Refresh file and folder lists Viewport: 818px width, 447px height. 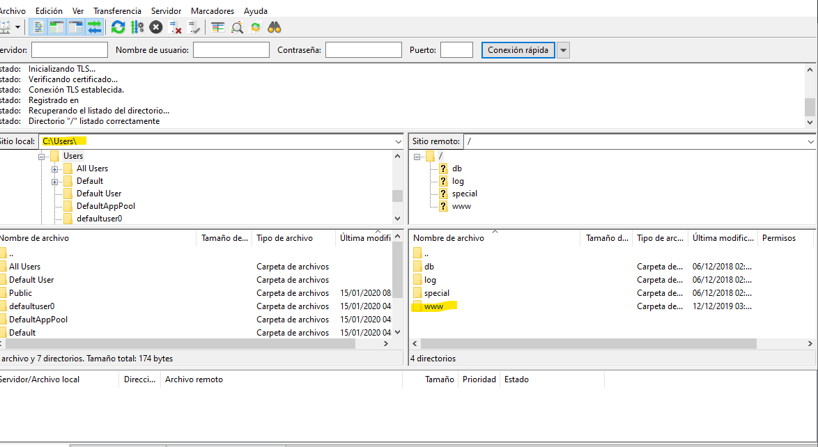[118, 27]
